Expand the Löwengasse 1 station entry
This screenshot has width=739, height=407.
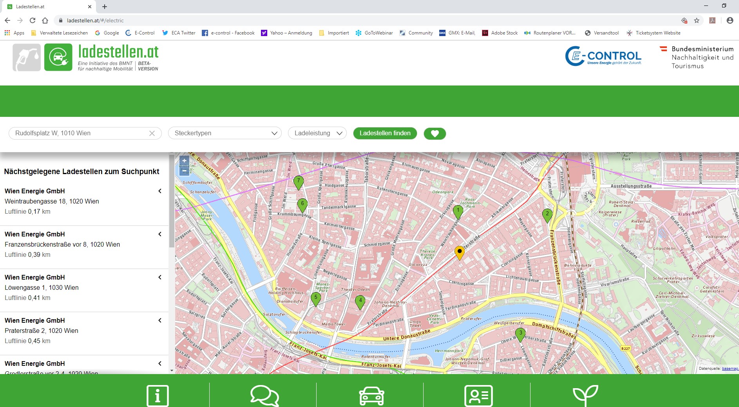point(160,277)
